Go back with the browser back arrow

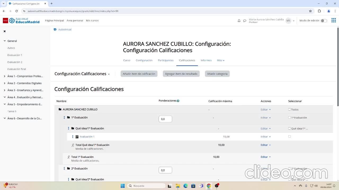click(x=4, y=11)
